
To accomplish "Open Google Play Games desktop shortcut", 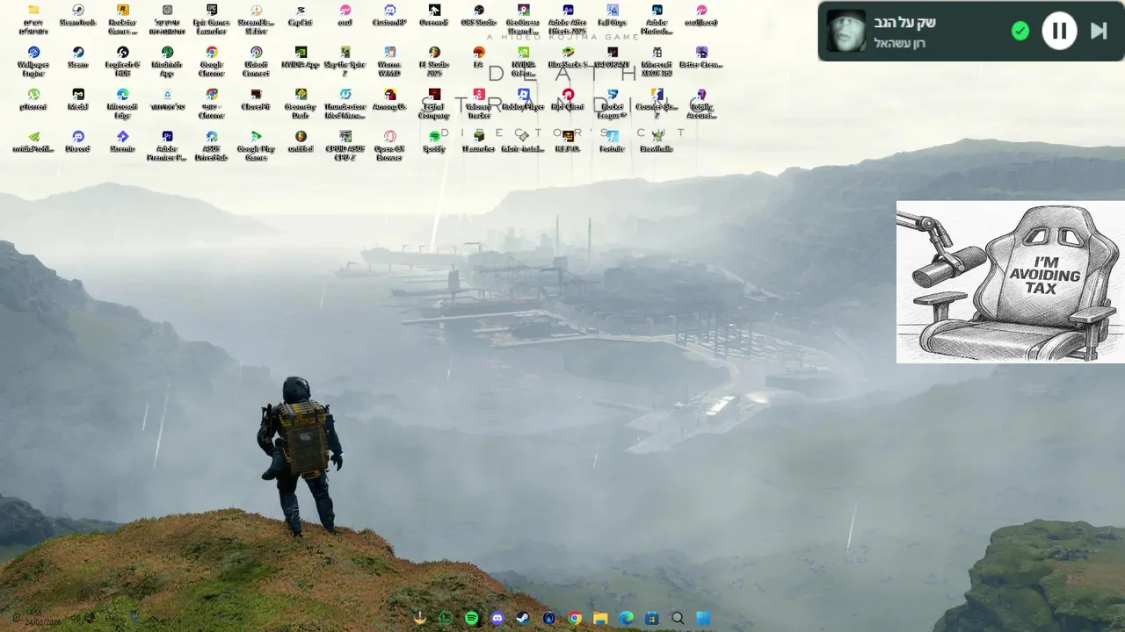I will pyautogui.click(x=256, y=143).
